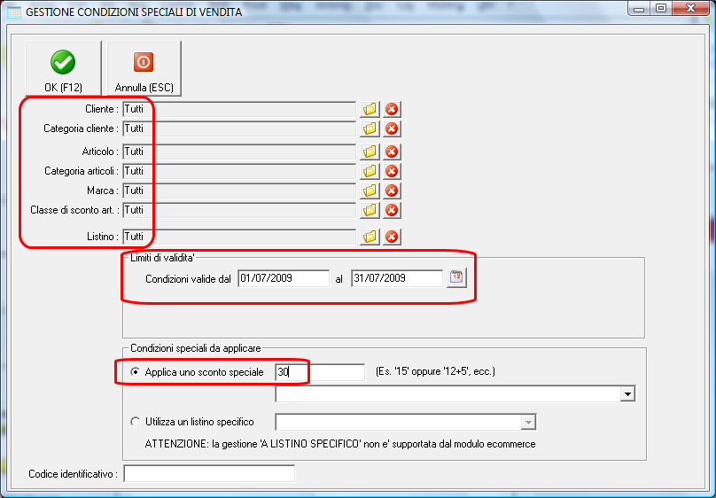Clear the Articolo field with red X
Viewport: 716px width, 498px height.
tap(392, 152)
